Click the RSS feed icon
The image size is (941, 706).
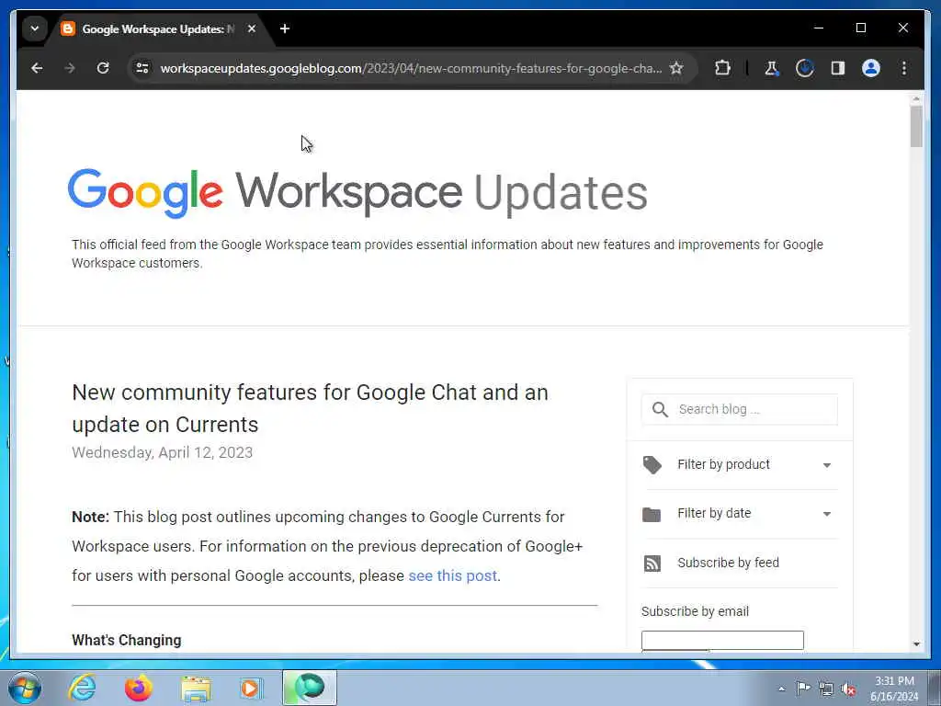coord(652,564)
